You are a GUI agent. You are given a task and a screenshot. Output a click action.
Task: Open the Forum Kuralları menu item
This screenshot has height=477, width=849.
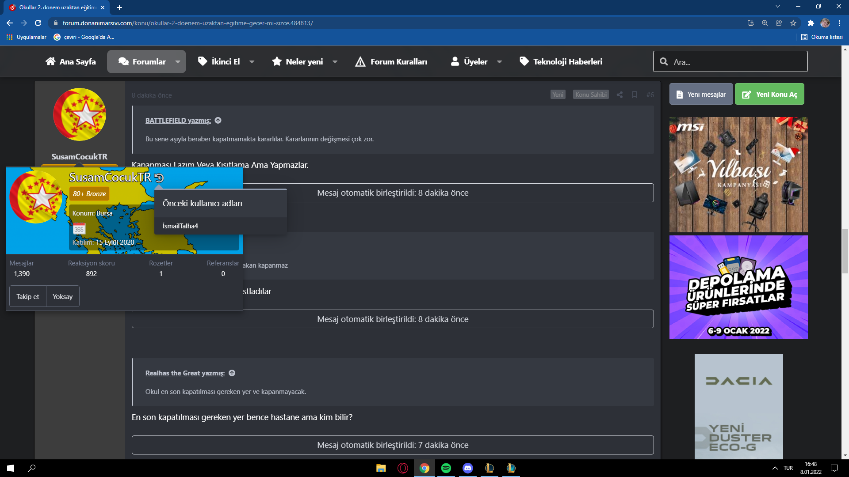coord(391,62)
